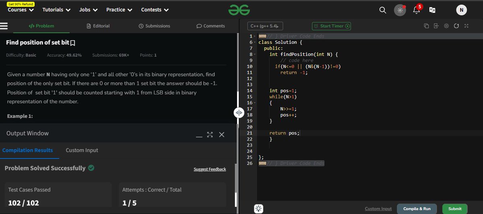Click the Accuracy: 49.62% text

[x=64, y=55]
